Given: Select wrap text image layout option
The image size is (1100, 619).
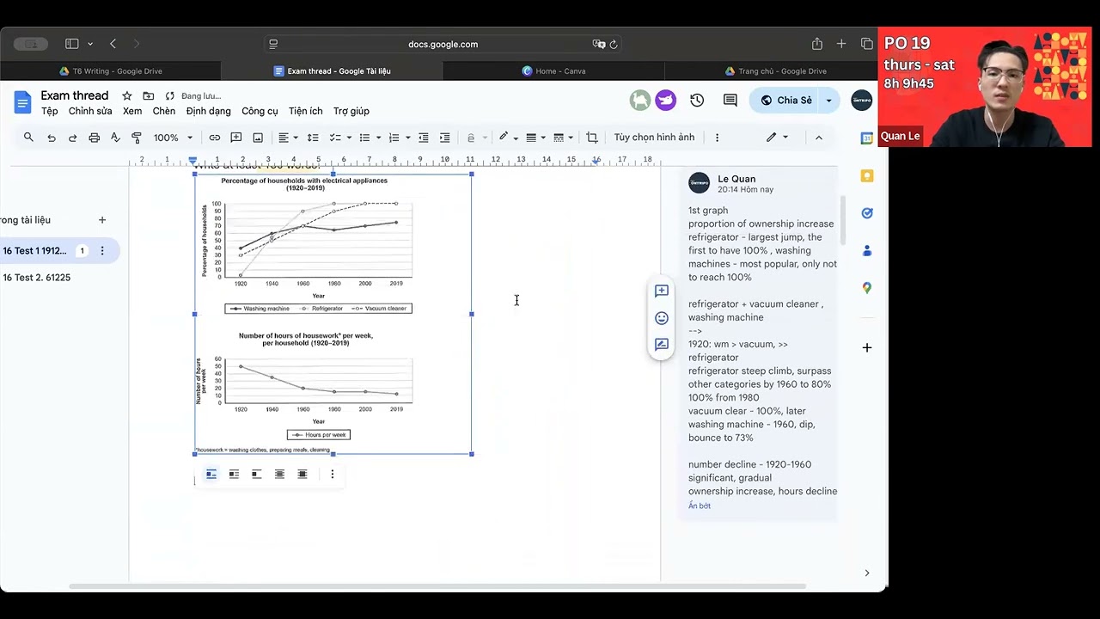Looking at the screenshot, I should click(x=234, y=474).
